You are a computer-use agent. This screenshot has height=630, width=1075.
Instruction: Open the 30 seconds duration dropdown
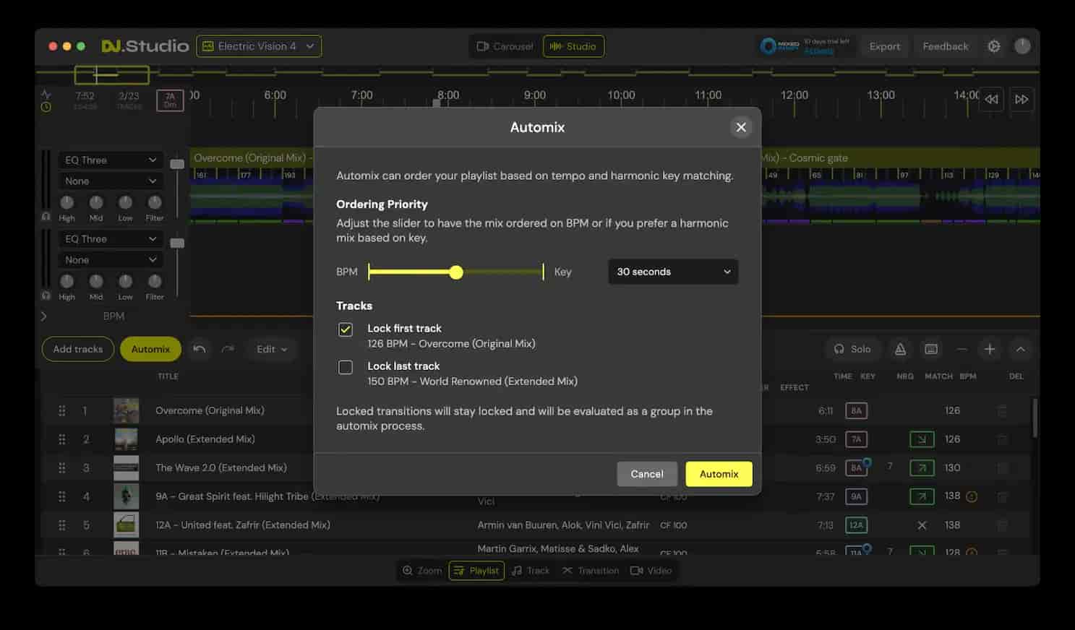coord(672,272)
